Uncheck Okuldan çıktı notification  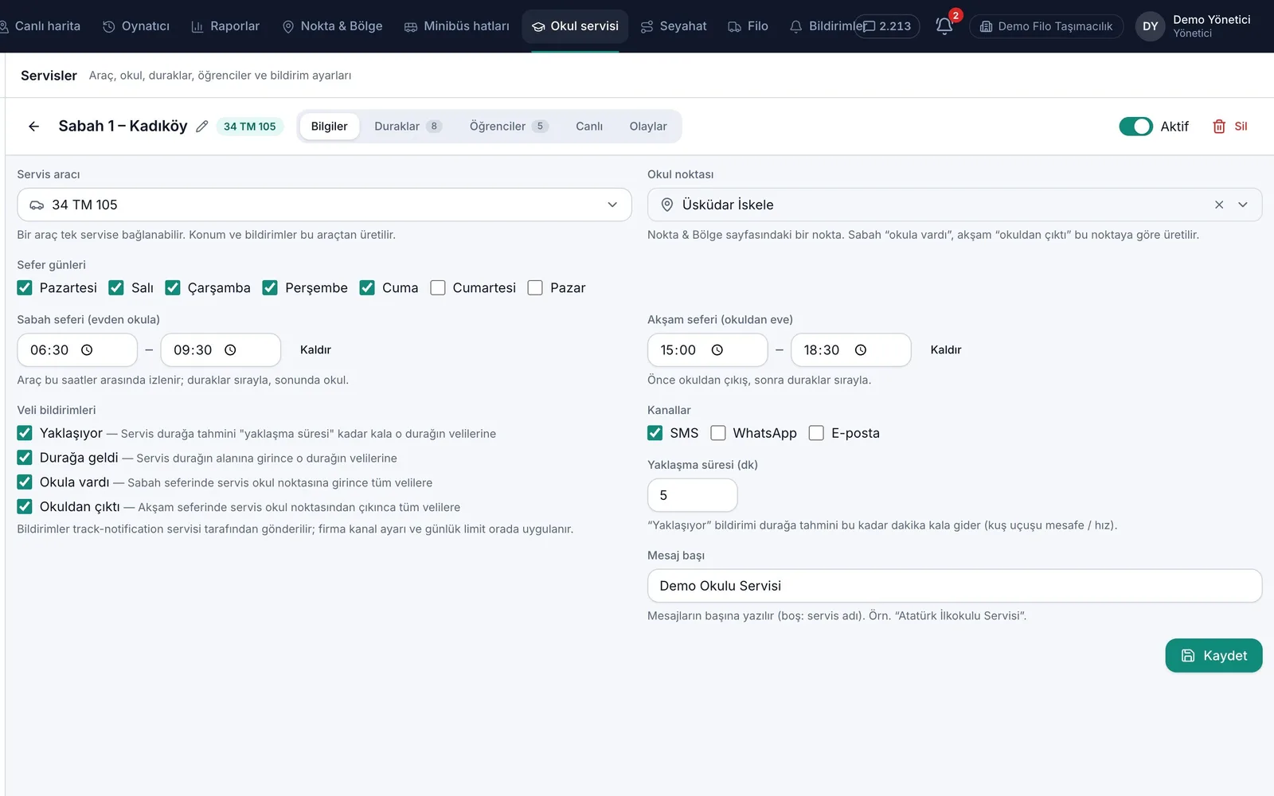(x=25, y=506)
